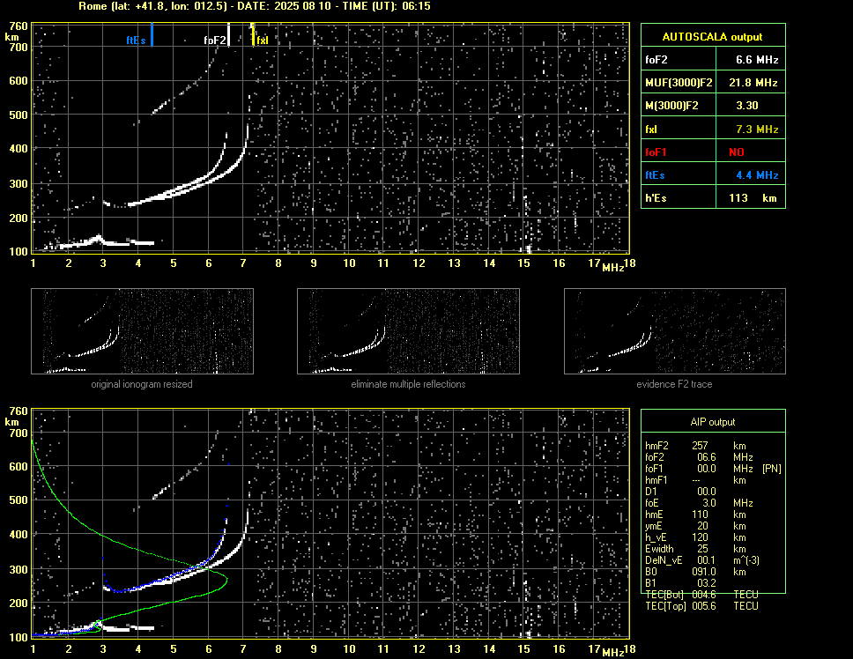Click the hmF1 --- km row
Viewport: 853px width, 659px height.
(x=695, y=480)
